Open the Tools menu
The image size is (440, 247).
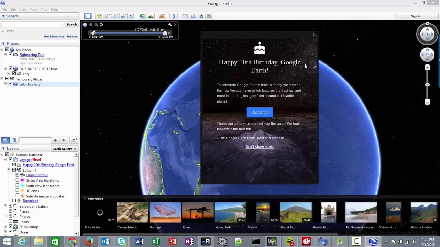34,9
